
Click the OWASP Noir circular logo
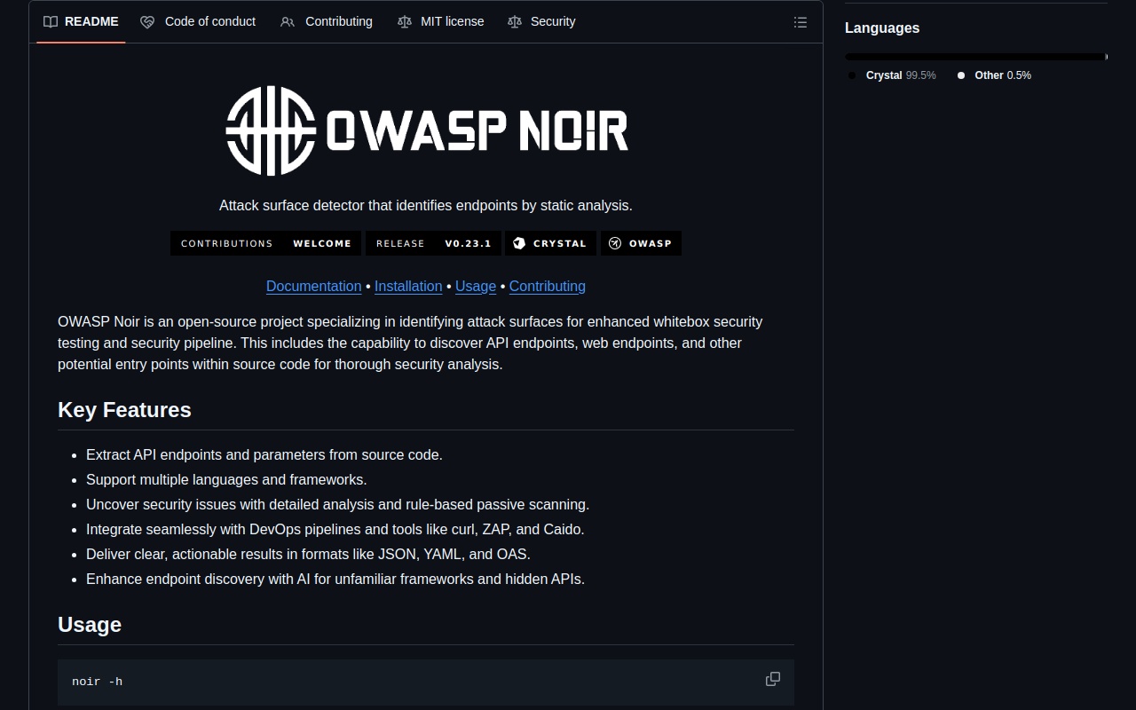(x=271, y=130)
